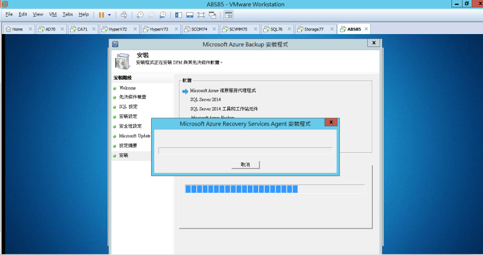Take a snapshot using the first clock icon

point(140,14)
